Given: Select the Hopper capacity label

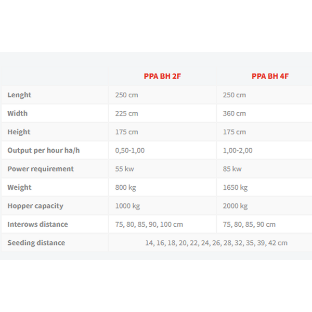Looking at the screenshot, I should tap(35, 206).
